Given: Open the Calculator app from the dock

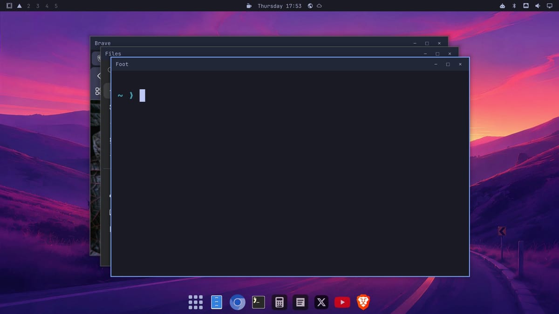Looking at the screenshot, I should click(279, 302).
